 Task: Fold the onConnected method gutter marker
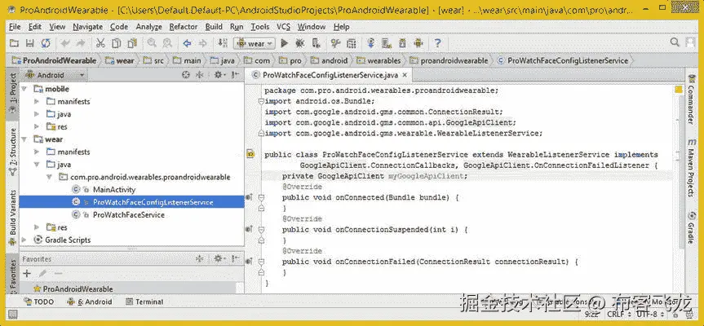(x=262, y=197)
